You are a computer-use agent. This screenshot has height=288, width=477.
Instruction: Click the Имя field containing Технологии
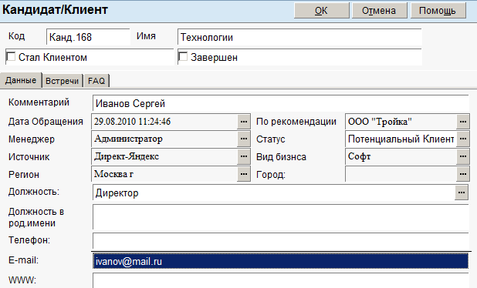pos(299,37)
